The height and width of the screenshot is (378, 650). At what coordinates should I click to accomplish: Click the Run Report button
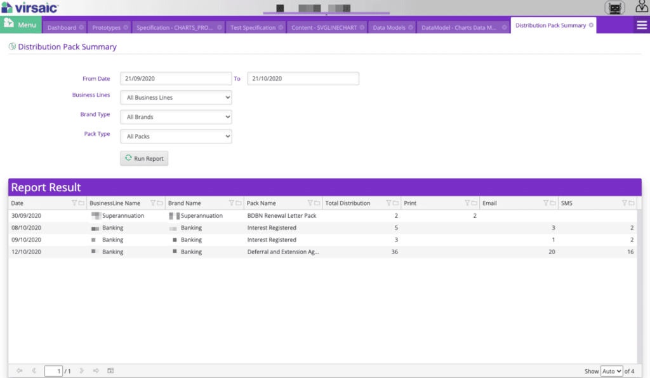[144, 158]
